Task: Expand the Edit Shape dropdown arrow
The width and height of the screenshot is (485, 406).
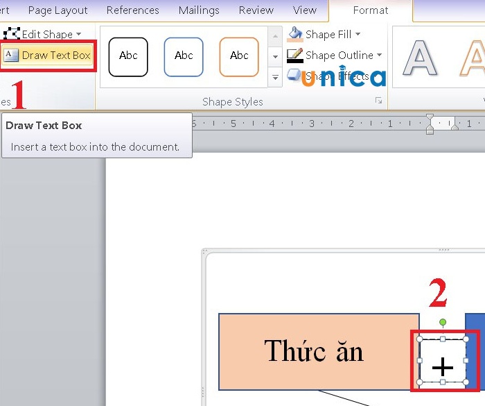Action: pyautogui.click(x=79, y=34)
